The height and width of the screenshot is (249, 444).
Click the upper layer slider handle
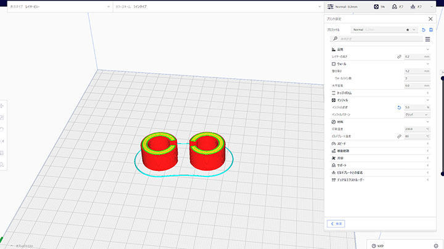click(443, 78)
